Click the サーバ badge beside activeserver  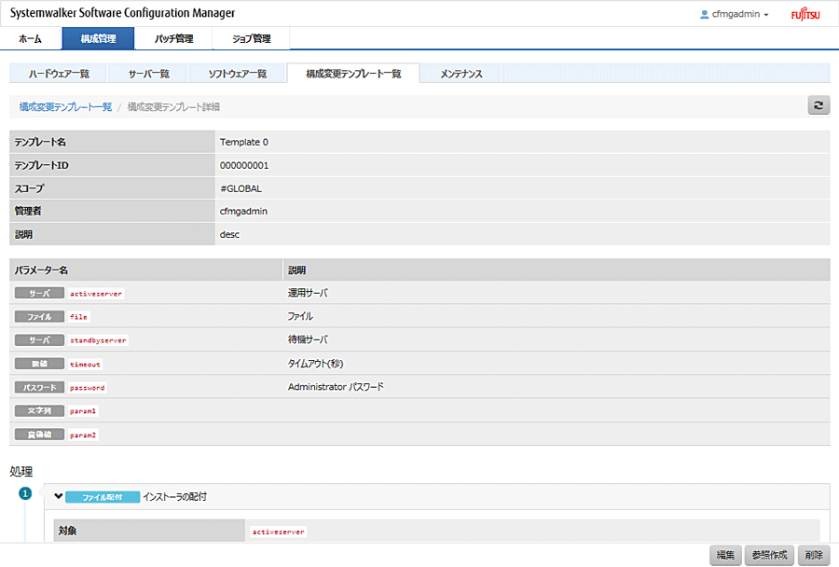pyautogui.click(x=39, y=293)
